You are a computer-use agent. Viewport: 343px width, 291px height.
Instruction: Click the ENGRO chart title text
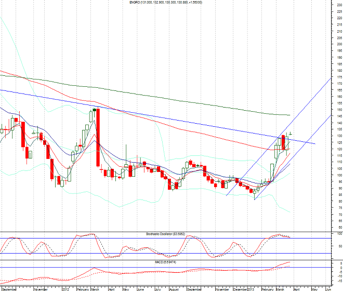166,3
